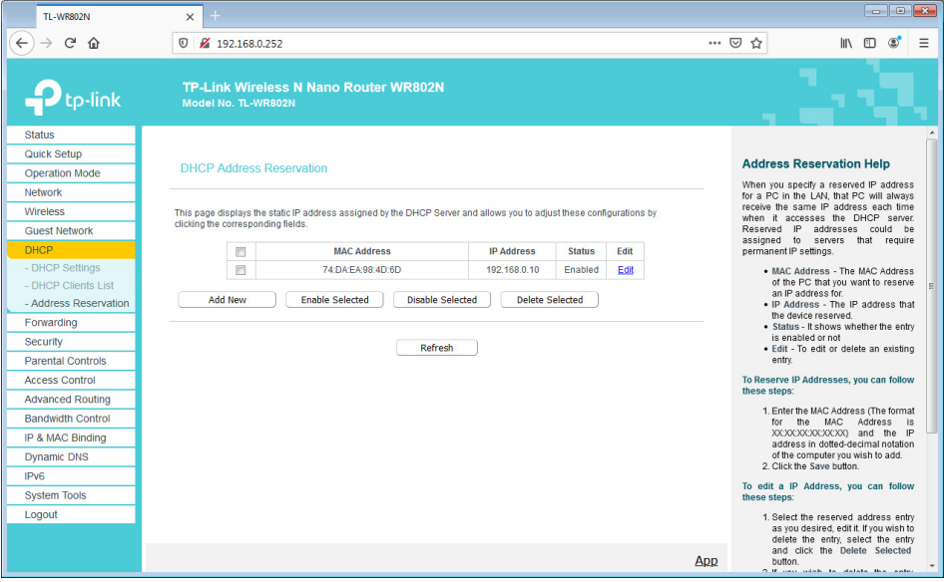Open Quick Setup in the sidebar
Viewport: 944px width, 582px height.
(71, 153)
